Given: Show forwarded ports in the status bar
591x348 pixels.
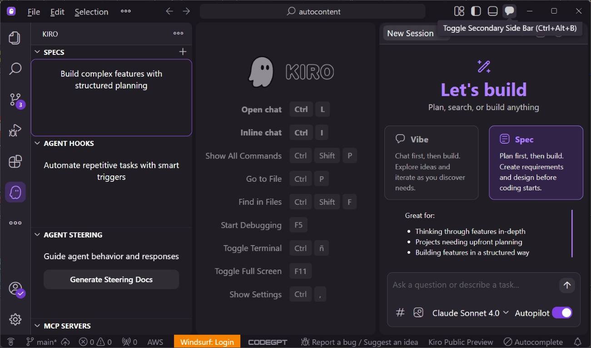Looking at the screenshot, I should tap(129, 342).
